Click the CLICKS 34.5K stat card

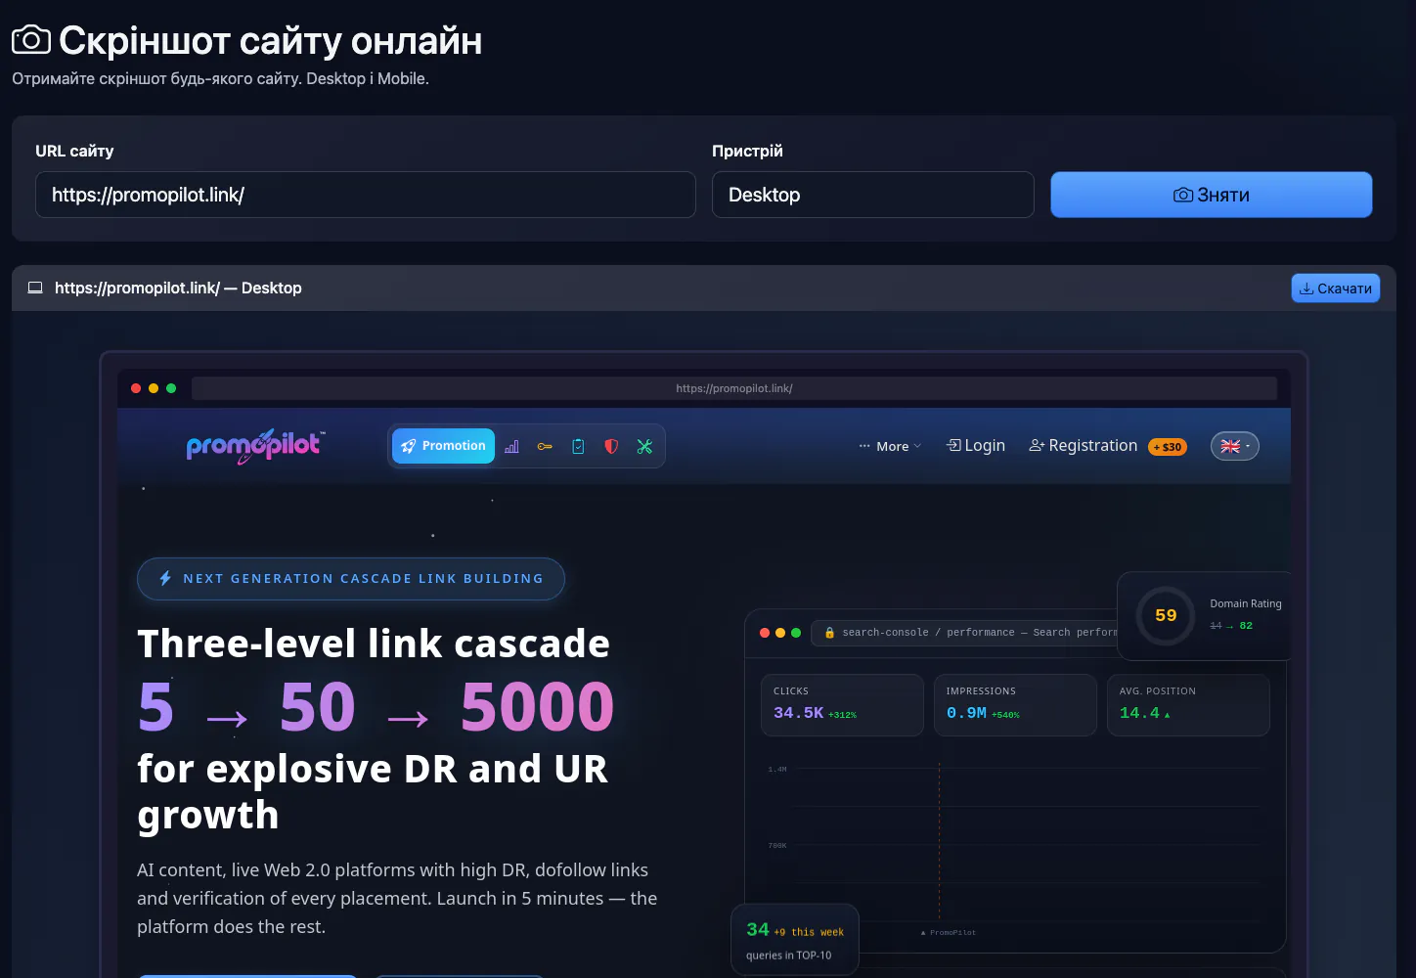[x=842, y=705]
